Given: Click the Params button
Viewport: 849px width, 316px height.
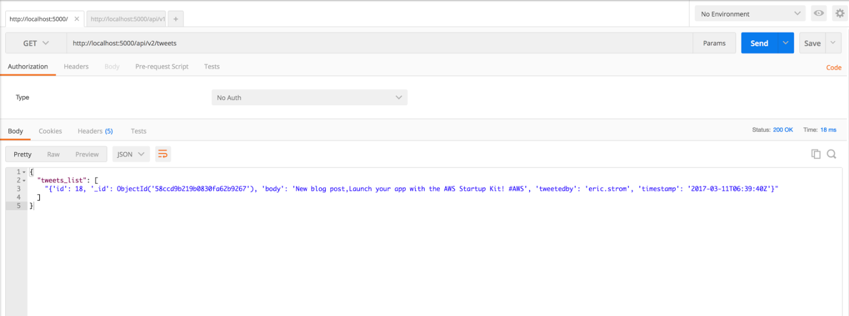Looking at the screenshot, I should coord(714,43).
